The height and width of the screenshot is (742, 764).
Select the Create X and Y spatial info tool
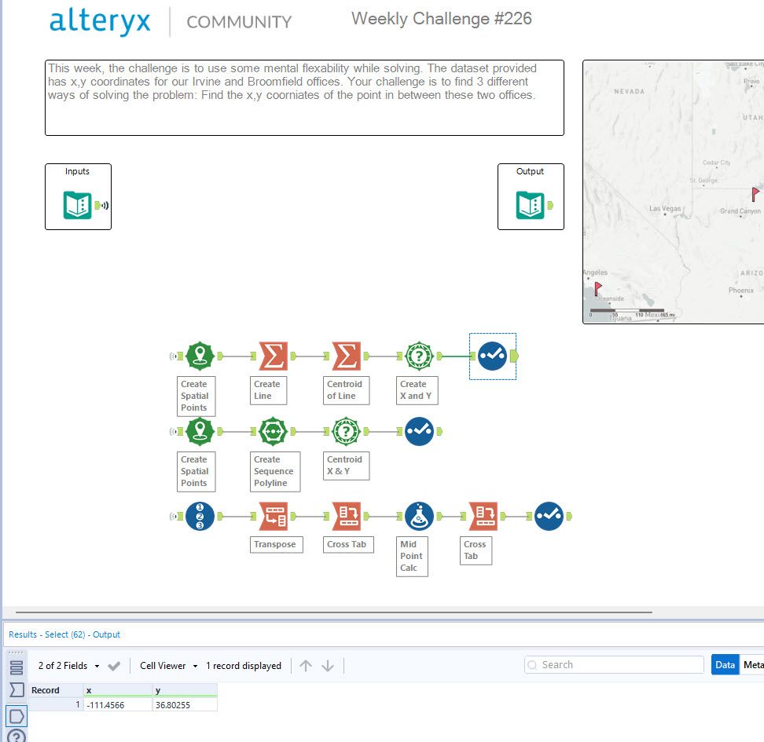419,356
